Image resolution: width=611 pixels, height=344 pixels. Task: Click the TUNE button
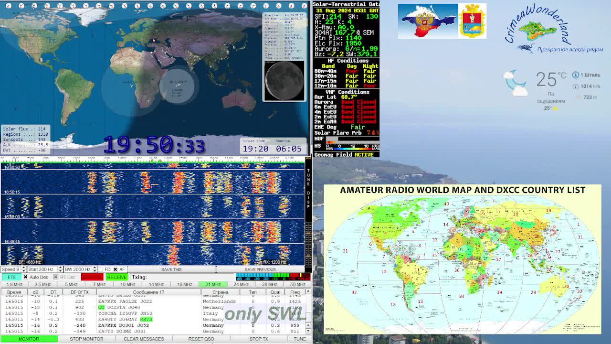tap(300, 339)
